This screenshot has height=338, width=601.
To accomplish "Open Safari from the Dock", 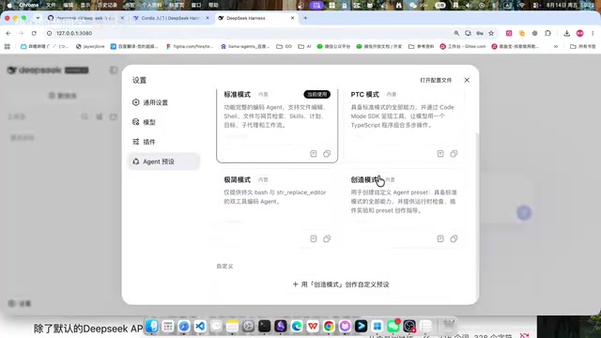I will click(184, 327).
